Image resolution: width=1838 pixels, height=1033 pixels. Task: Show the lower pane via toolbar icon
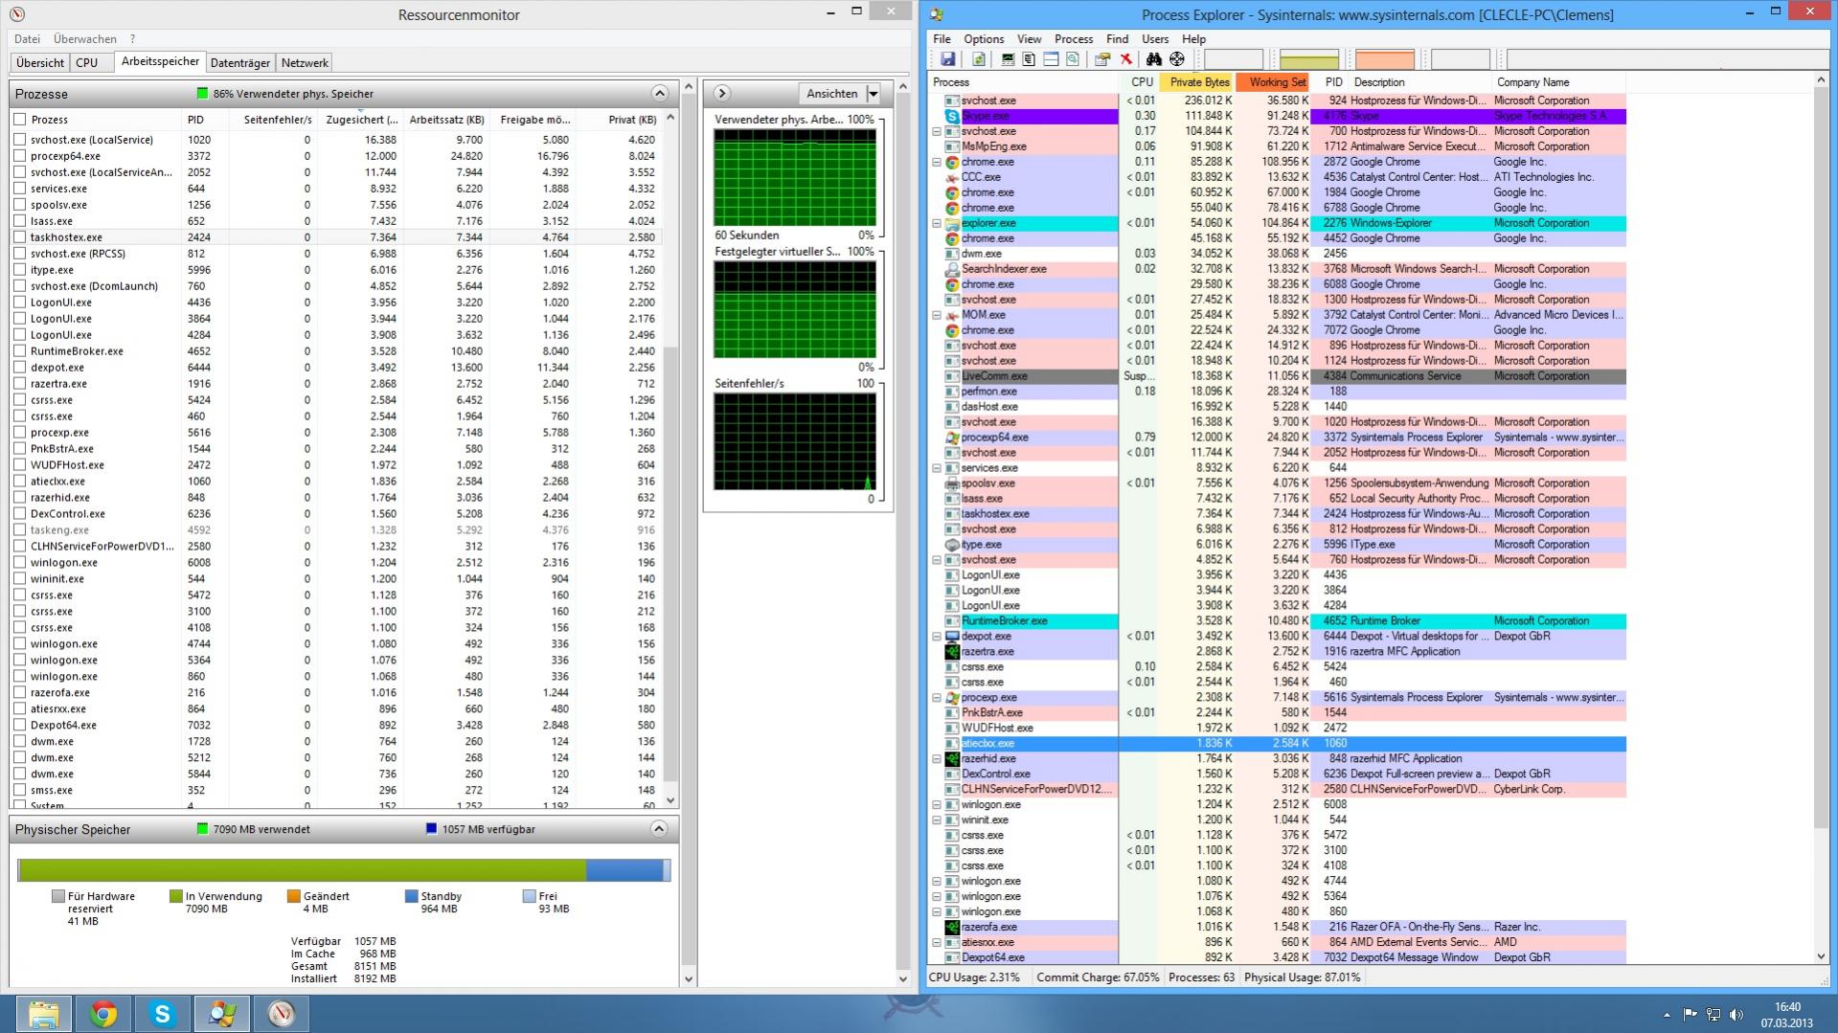(1051, 59)
